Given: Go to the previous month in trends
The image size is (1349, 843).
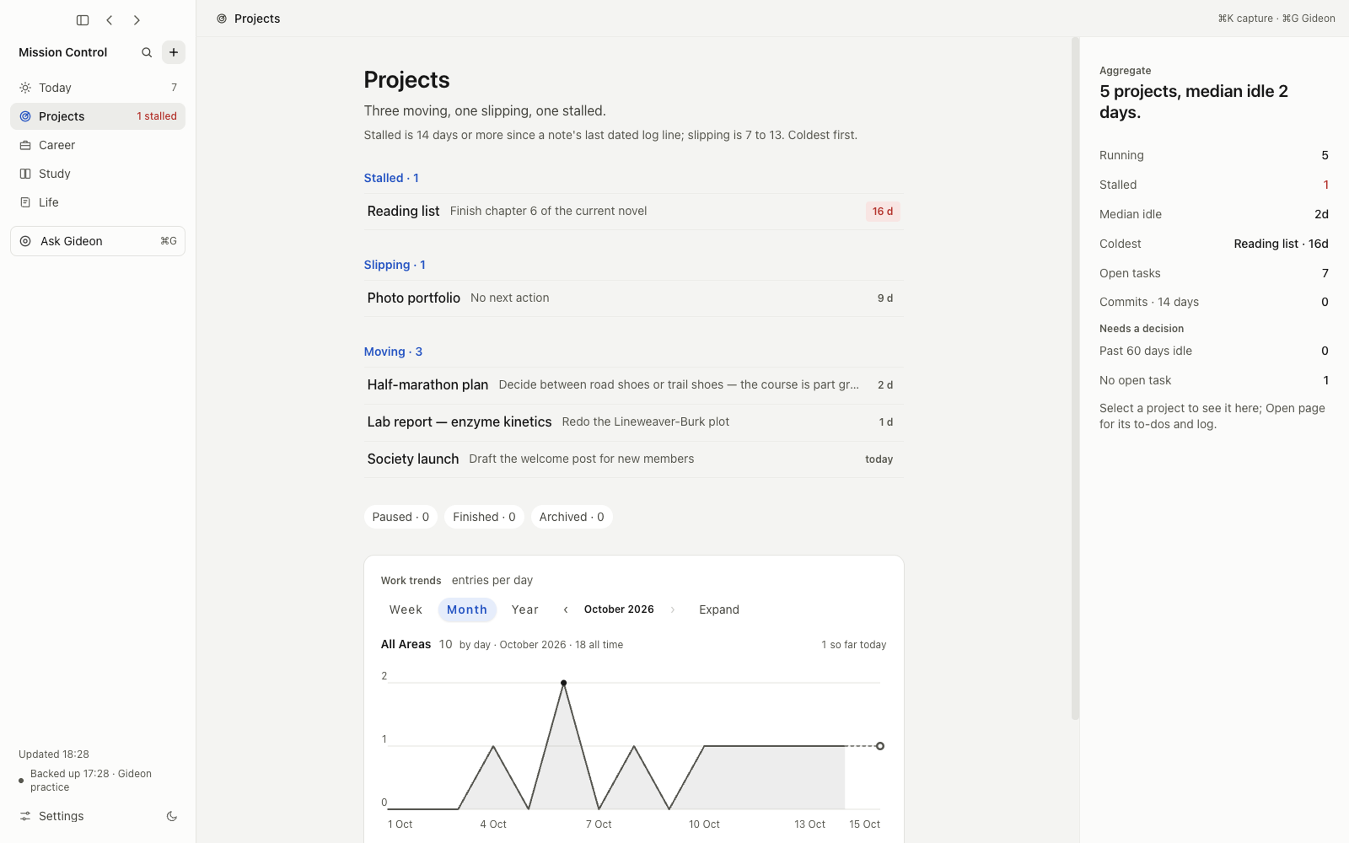Looking at the screenshot, I should pyautogui.click(x=565, y=609).
